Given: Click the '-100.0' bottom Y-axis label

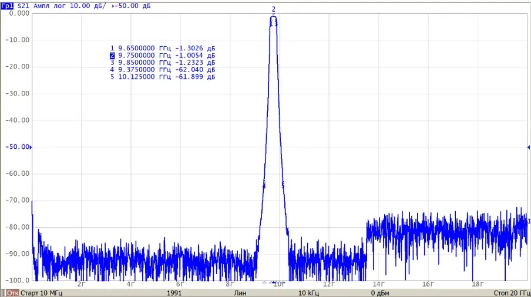Looking at the screenshot, I should (18, 280).
